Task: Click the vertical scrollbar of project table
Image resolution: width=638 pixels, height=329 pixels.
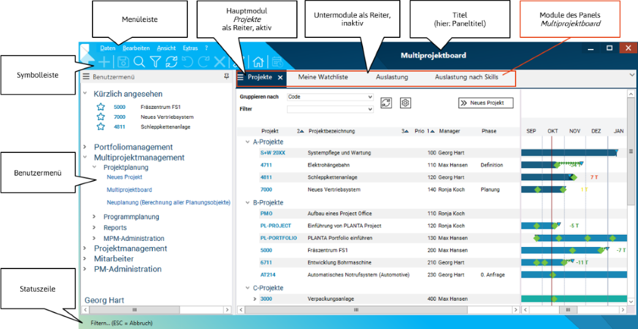Action: point(631,183)
